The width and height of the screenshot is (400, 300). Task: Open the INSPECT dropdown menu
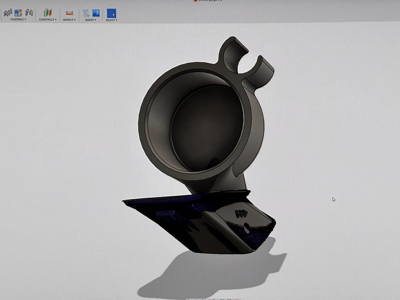pyautogui.click(x=69, y=20)
